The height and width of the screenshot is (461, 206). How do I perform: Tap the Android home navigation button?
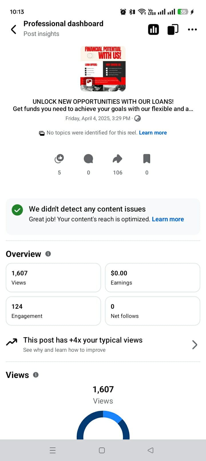coord(102,450)
